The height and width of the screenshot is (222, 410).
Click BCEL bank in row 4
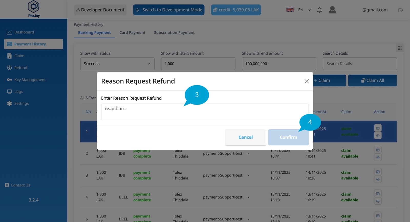click(123, 197)
